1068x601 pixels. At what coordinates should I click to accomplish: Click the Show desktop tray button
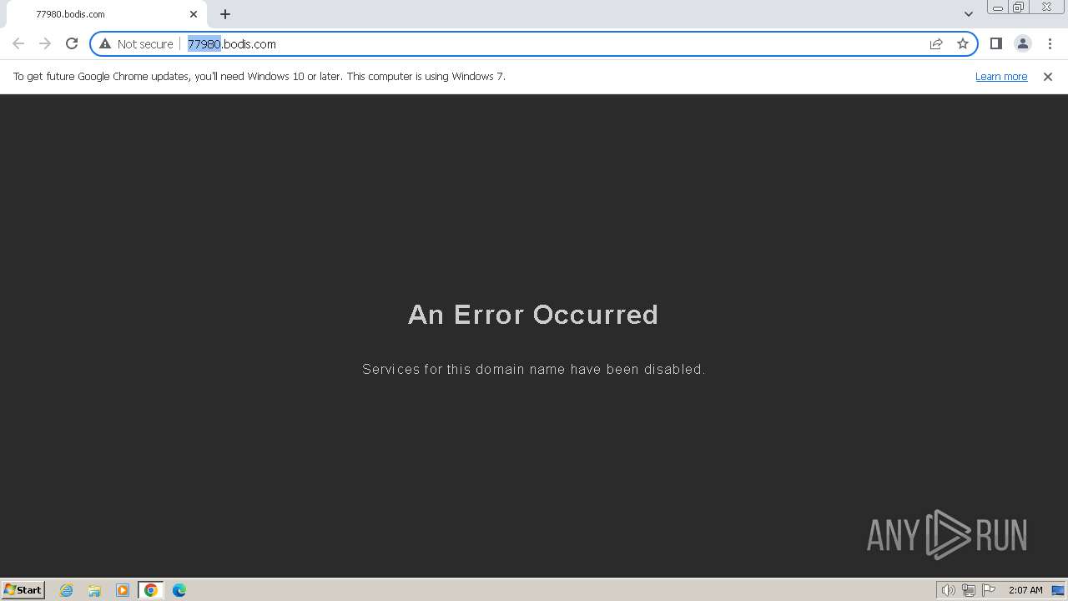1058,590
